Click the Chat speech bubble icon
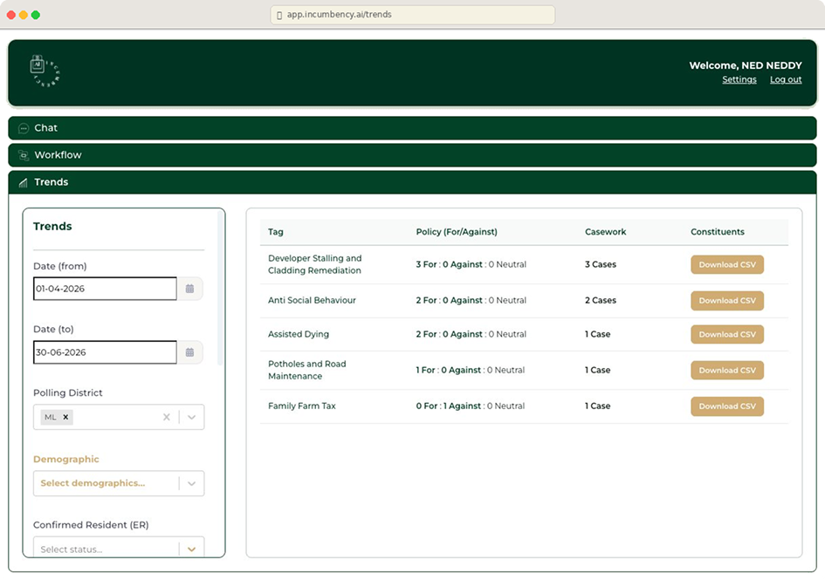This screenshot has height=580, width=825. tap(24, 128)
